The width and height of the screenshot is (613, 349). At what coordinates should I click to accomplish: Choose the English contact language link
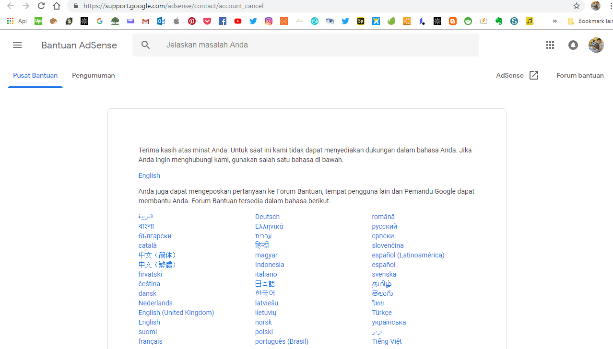(x=149, y=175)
